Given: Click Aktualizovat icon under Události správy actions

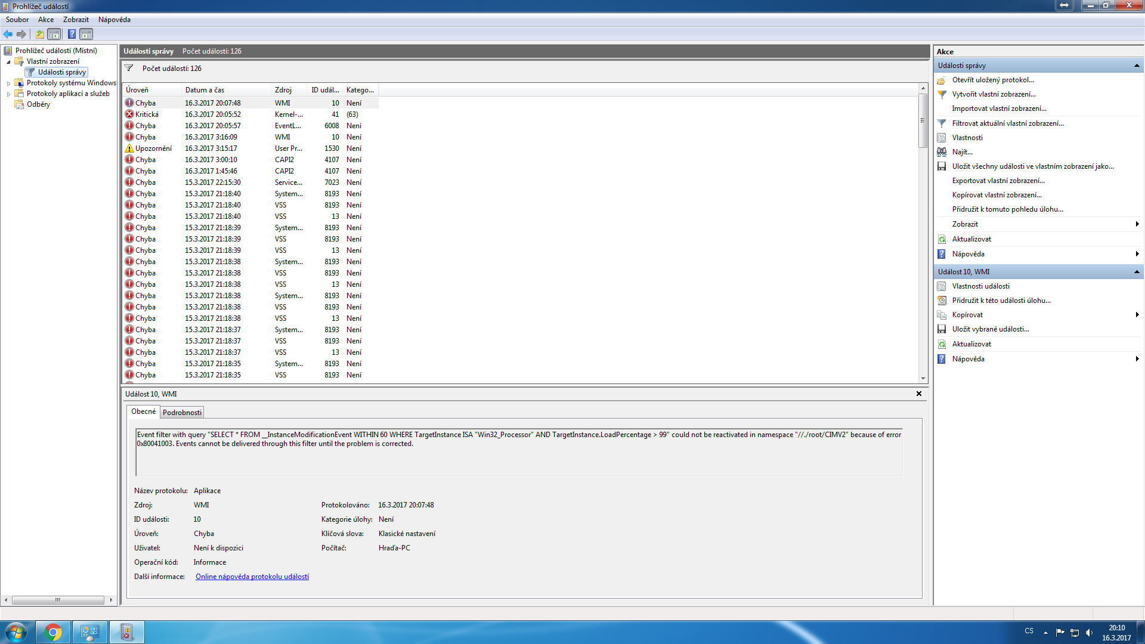Looking at the screenshot, I should point(942,239).
